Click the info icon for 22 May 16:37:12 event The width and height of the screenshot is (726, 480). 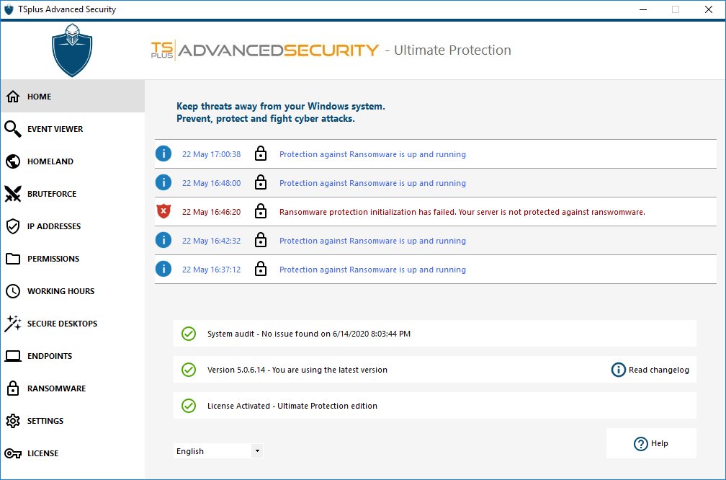point(163,269)
